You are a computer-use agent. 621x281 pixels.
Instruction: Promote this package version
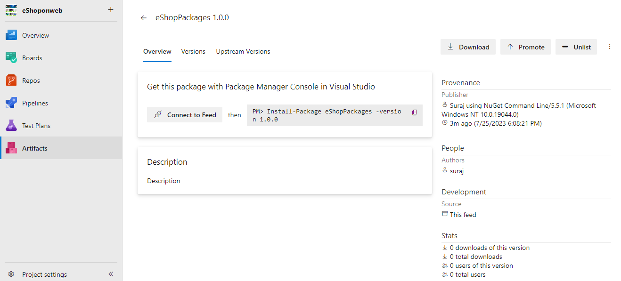(x=525, y=47)
